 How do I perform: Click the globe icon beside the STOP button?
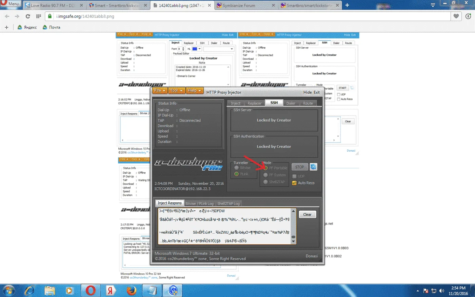pyautogui.click(x=313, y=167)
